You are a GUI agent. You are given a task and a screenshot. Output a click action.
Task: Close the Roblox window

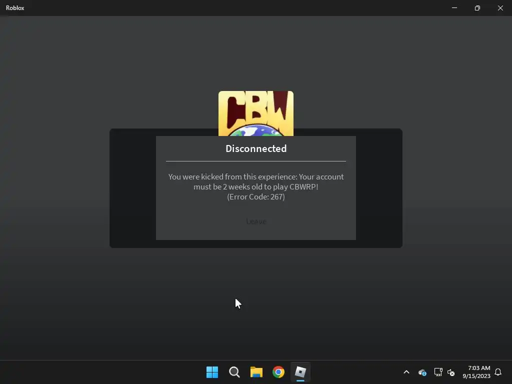tap(500, 8)
